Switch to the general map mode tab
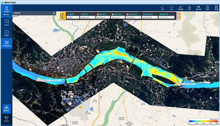 pos(6,109)
